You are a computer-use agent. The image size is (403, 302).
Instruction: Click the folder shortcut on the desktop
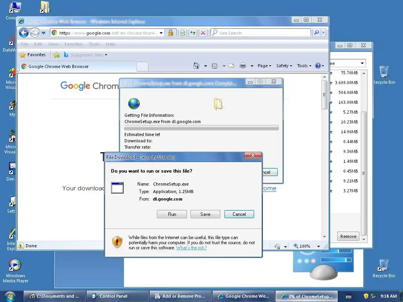tap(45, 7)
